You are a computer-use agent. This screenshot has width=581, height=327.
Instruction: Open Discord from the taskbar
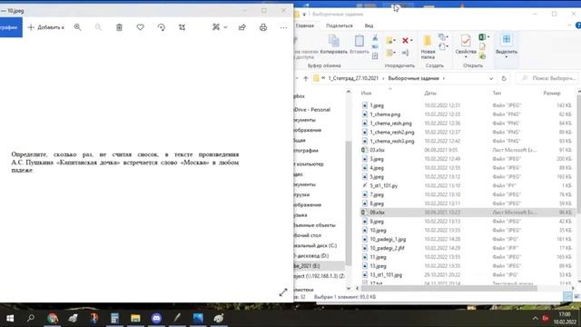[x=156, y=318]
